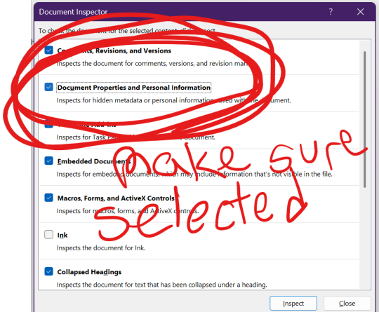Viewport: 379px width, 312px height.
Task: Click the Inspect button
Action: pos(293,304)
